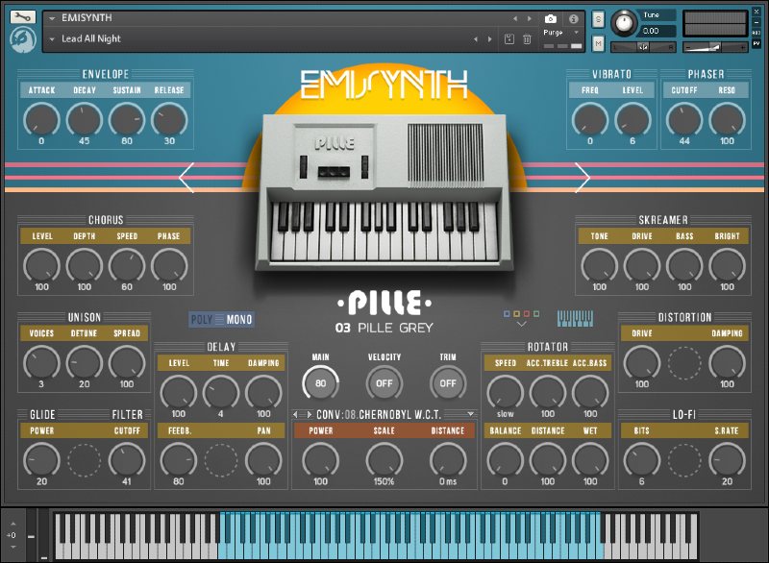Image resolution: width=769 pixels, height=563 pixels.
Task: Click the EMISYNTH circular logo icon
Action: tap(23, 38)
